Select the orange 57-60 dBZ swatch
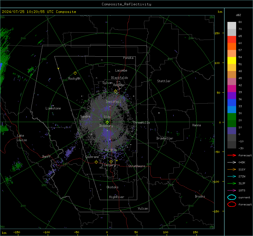 pos(232,47)
